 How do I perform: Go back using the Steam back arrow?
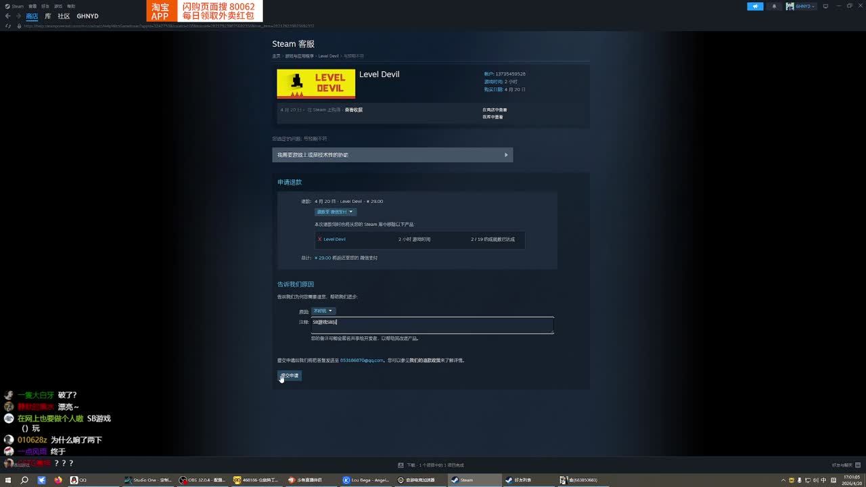(8, 16)
